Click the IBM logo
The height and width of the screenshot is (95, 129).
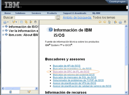(12, 5)
